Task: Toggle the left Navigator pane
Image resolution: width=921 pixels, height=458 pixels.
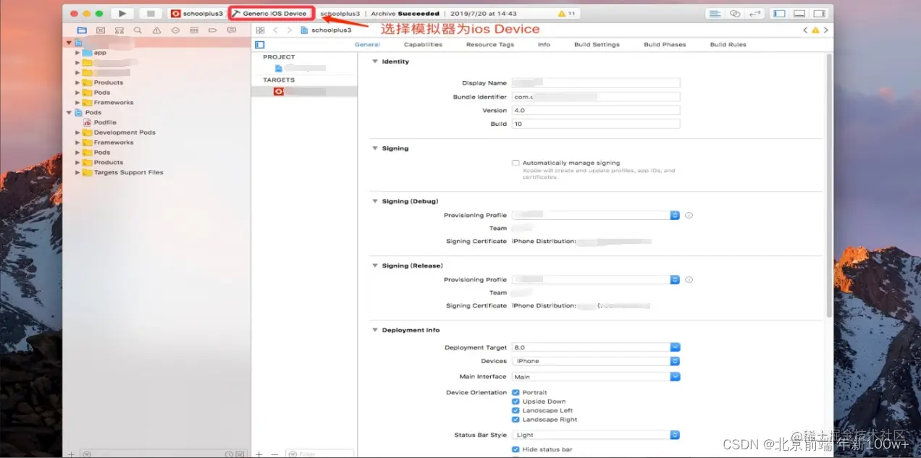Action: [779, 14]
